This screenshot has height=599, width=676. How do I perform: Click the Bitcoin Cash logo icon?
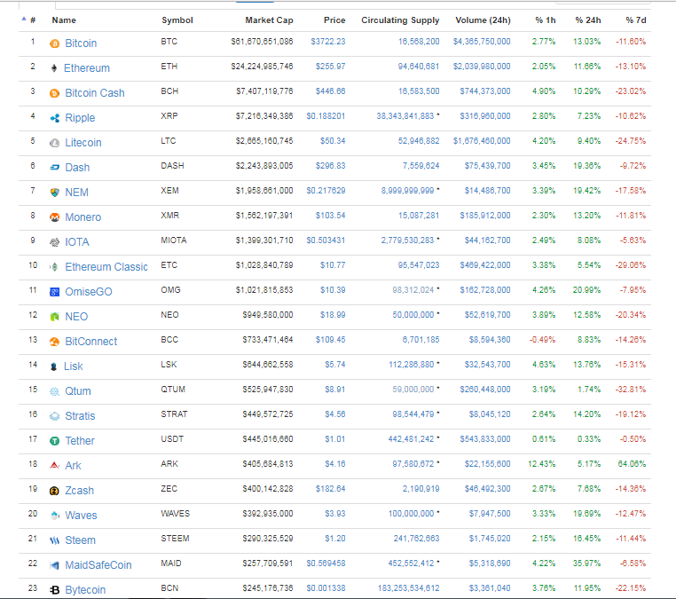point(54,93)
